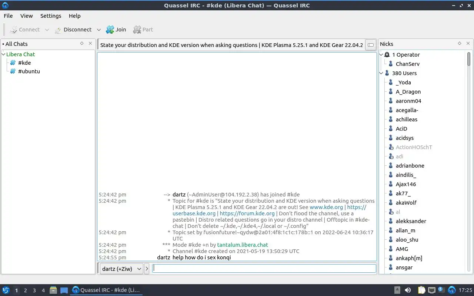Click the aaronm04 user icon

(x=391, y=101)
